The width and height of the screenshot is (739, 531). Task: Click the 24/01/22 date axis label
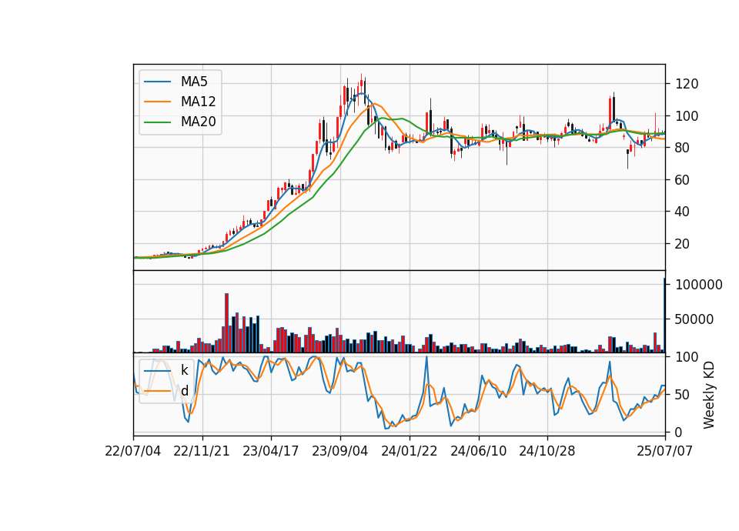coord(409,451)
